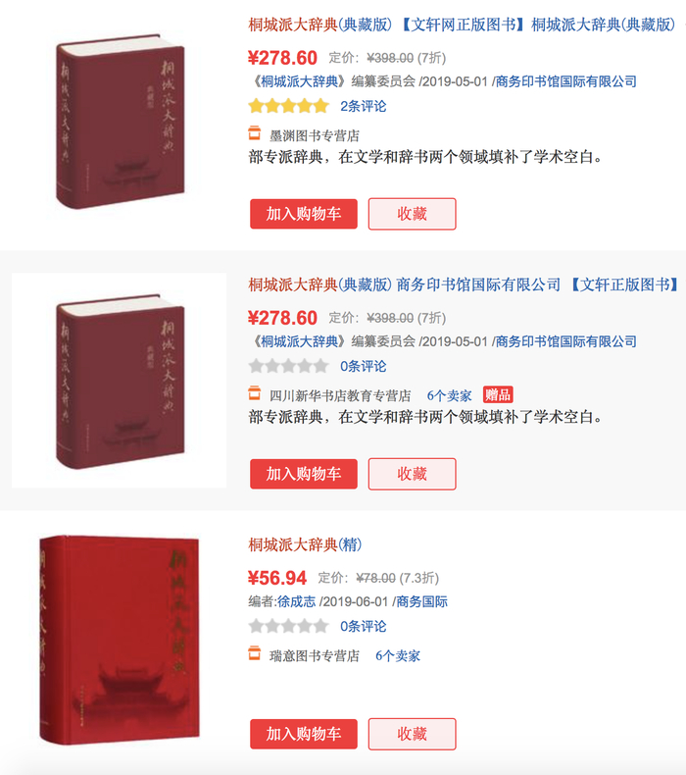The height and width of the screenshot is (775, 686).
Task: Open the author link 徐成志
Action: tap(296, 601)
